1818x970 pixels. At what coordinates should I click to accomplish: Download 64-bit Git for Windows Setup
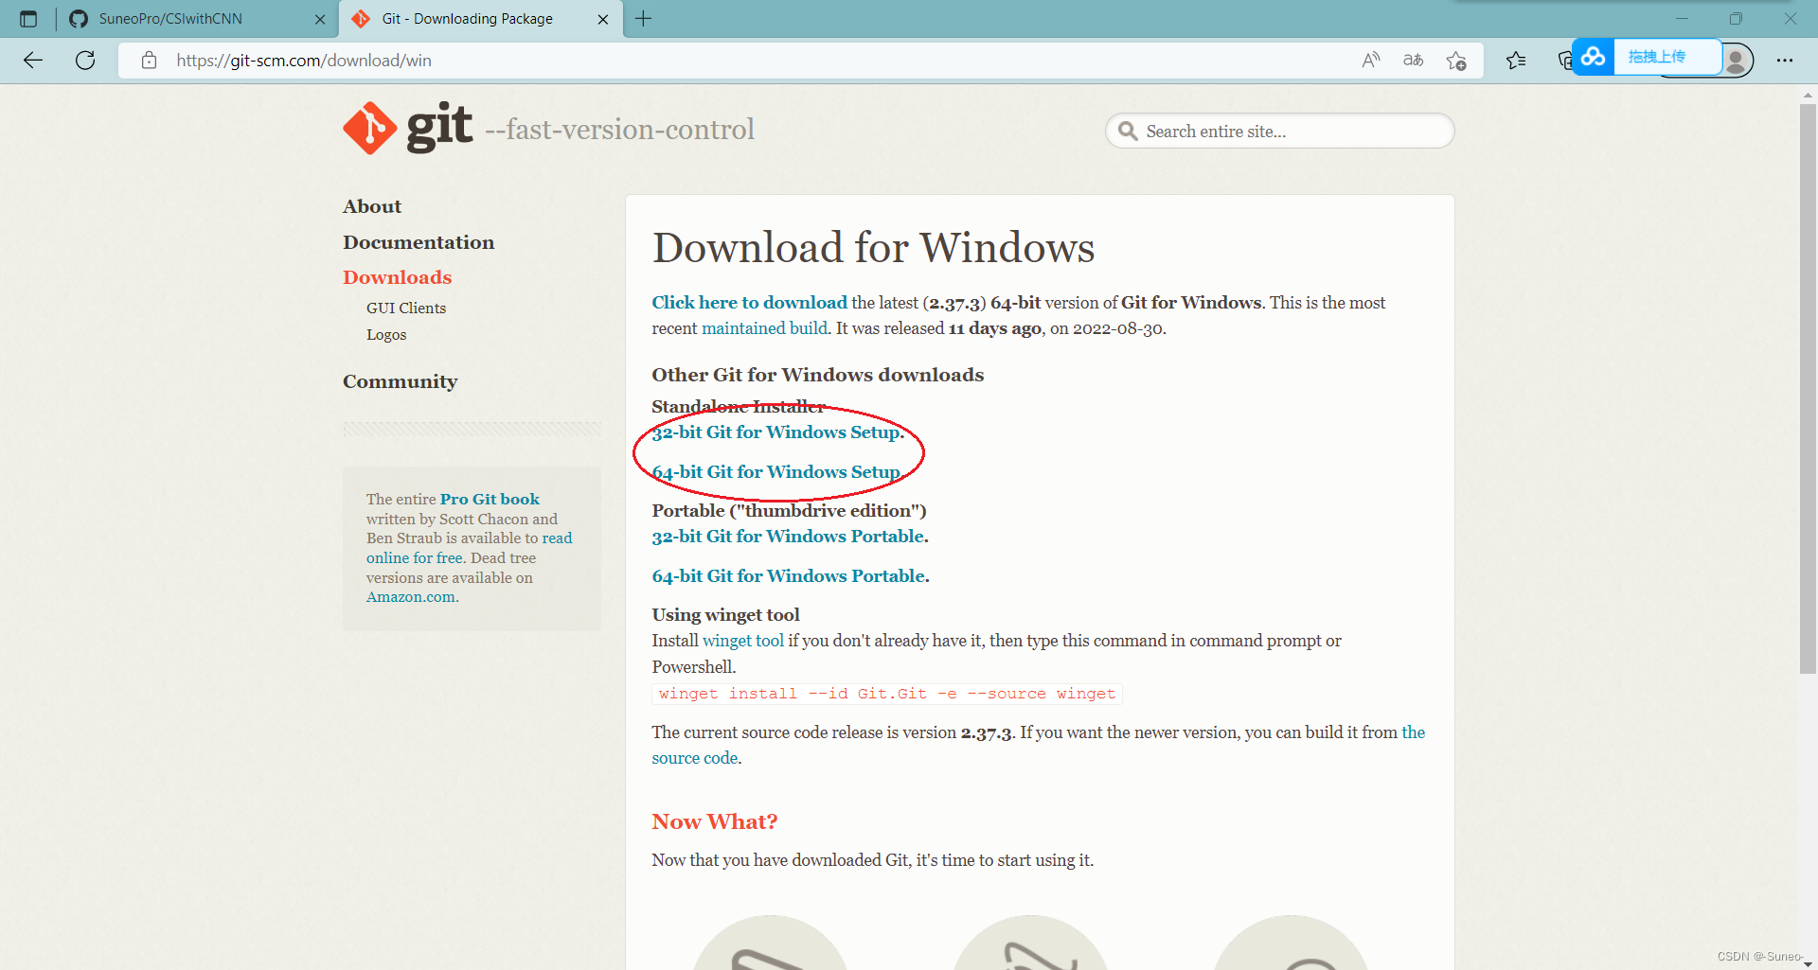click(776, 472)
